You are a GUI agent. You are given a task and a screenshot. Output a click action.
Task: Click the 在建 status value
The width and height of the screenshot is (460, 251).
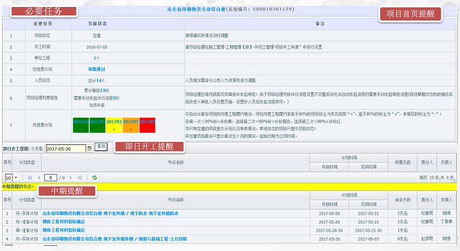96,36
